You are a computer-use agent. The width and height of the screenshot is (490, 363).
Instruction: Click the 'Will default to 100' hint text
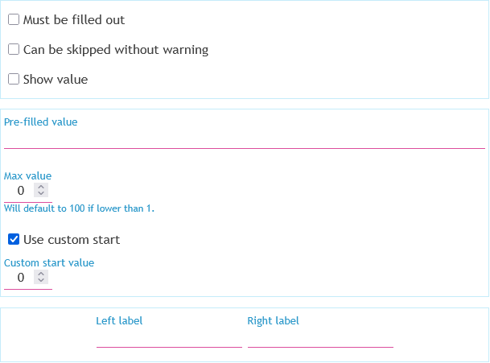tap(79, 208)
